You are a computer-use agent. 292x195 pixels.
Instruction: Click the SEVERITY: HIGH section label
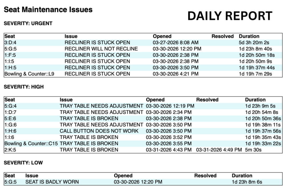24,87
